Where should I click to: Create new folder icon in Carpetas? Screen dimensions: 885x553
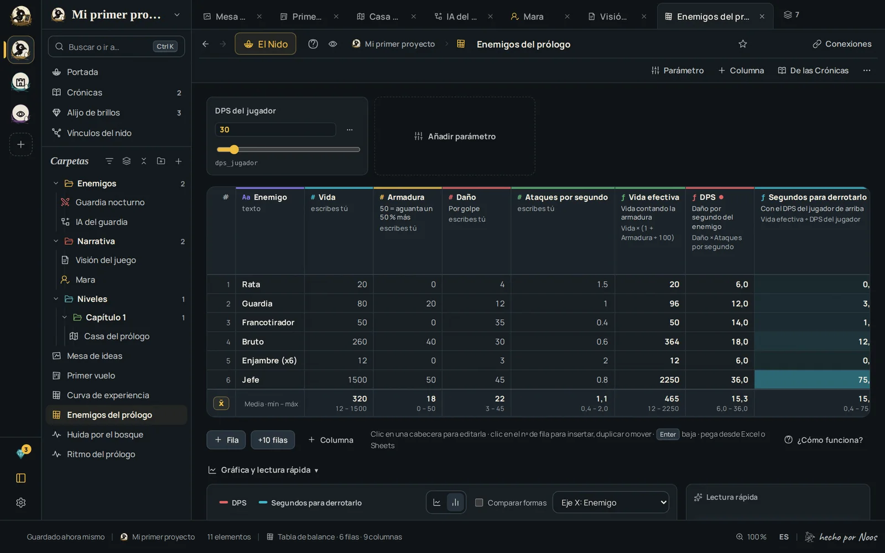161,161
